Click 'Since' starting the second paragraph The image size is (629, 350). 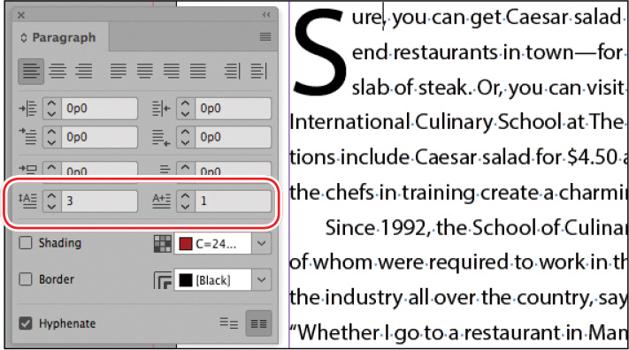point(350,228)
